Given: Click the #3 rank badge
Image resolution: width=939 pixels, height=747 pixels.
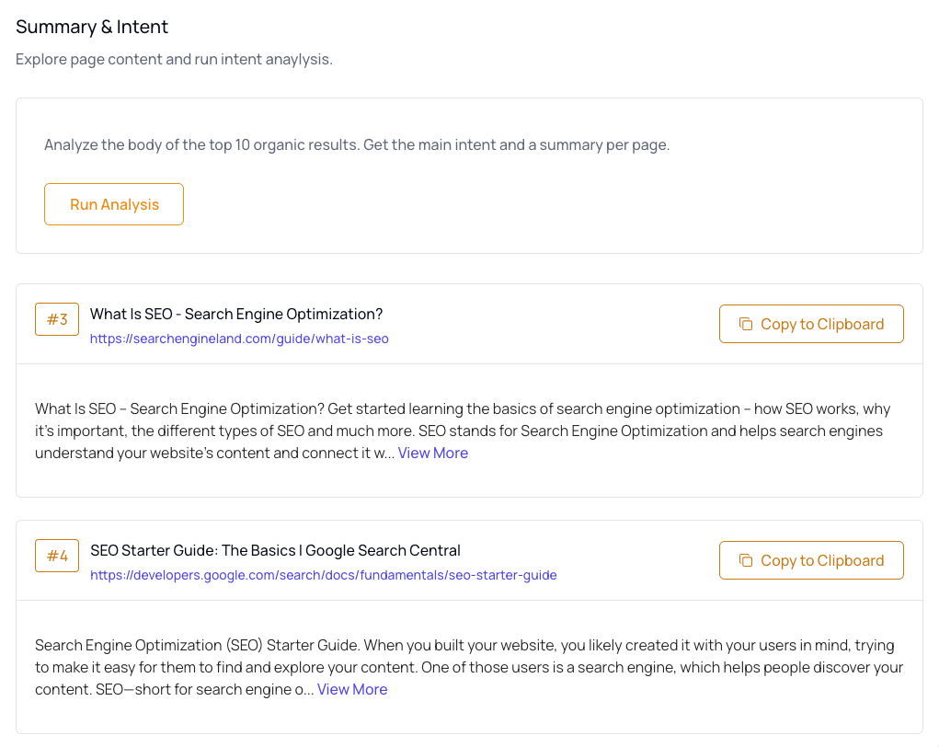Looking at the screenshot, I should (x=57, y=319).
